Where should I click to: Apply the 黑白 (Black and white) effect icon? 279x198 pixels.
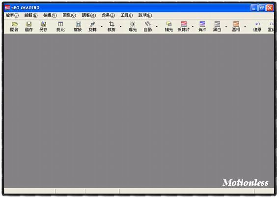[217, 24]
